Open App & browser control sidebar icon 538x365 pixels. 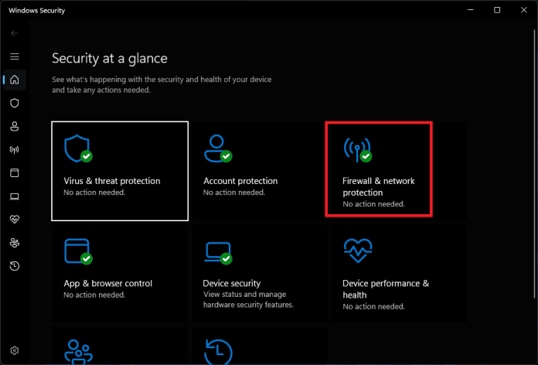(x=14, y=172)
